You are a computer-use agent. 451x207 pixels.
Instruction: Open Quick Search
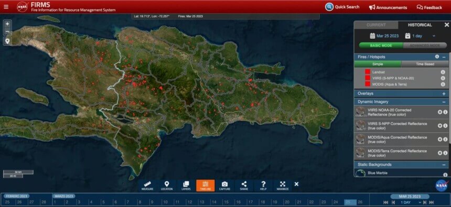(x=342, y=7)
